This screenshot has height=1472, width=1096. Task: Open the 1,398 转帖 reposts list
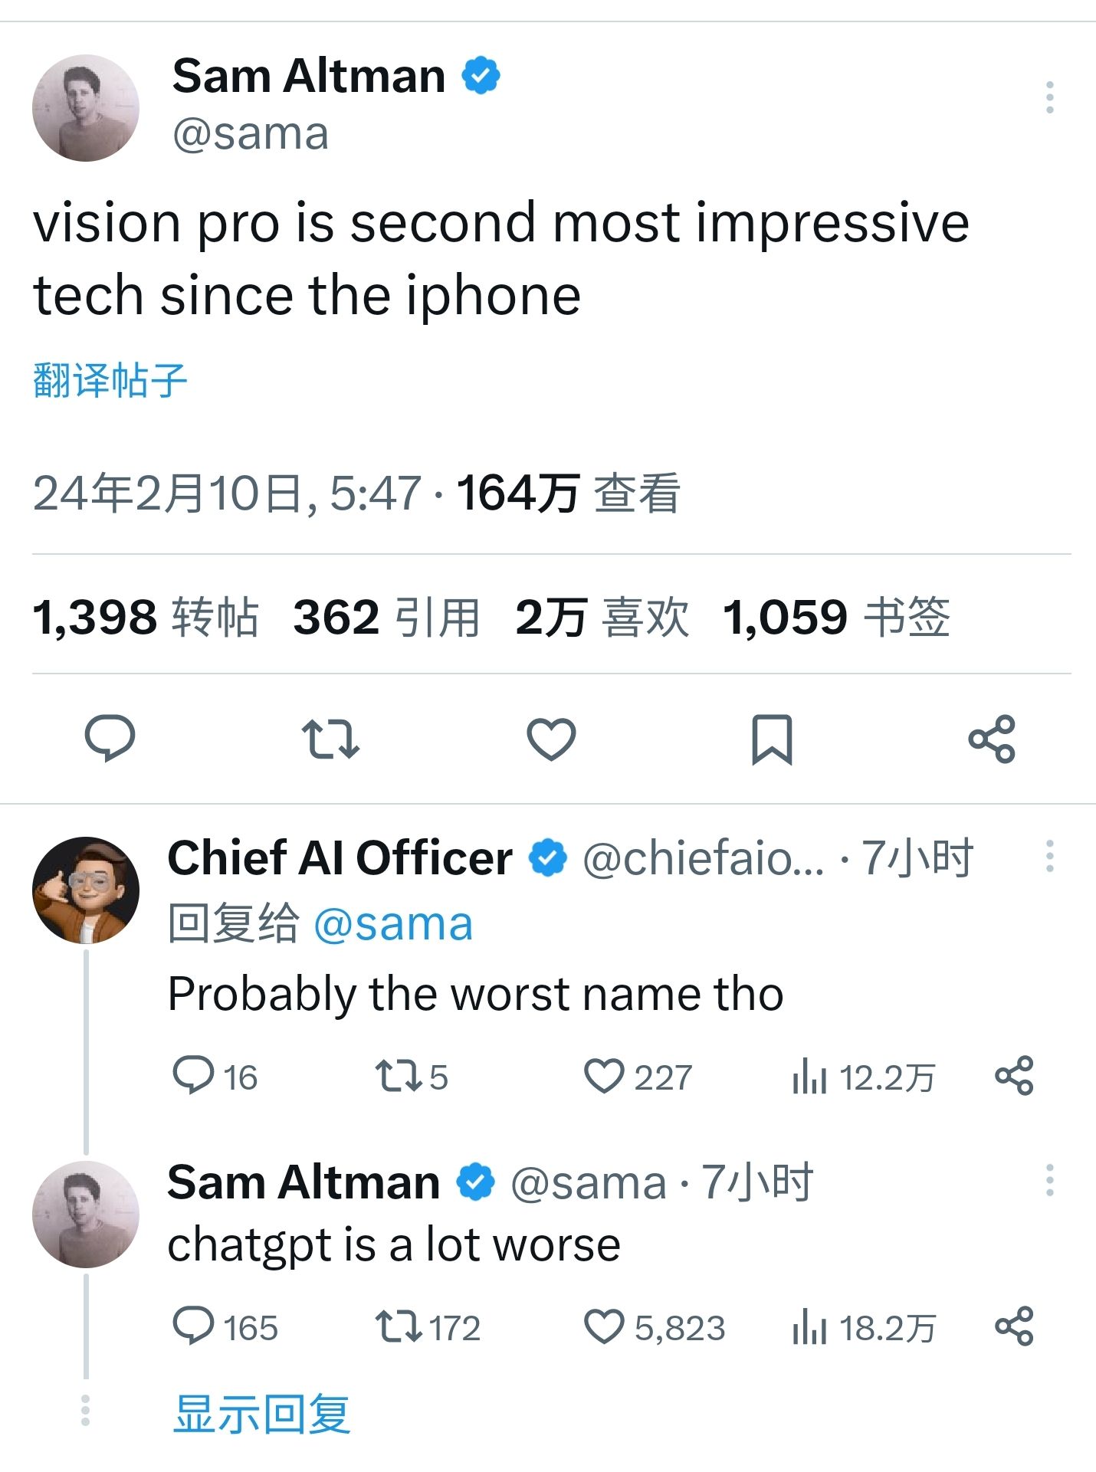[146, 617]
